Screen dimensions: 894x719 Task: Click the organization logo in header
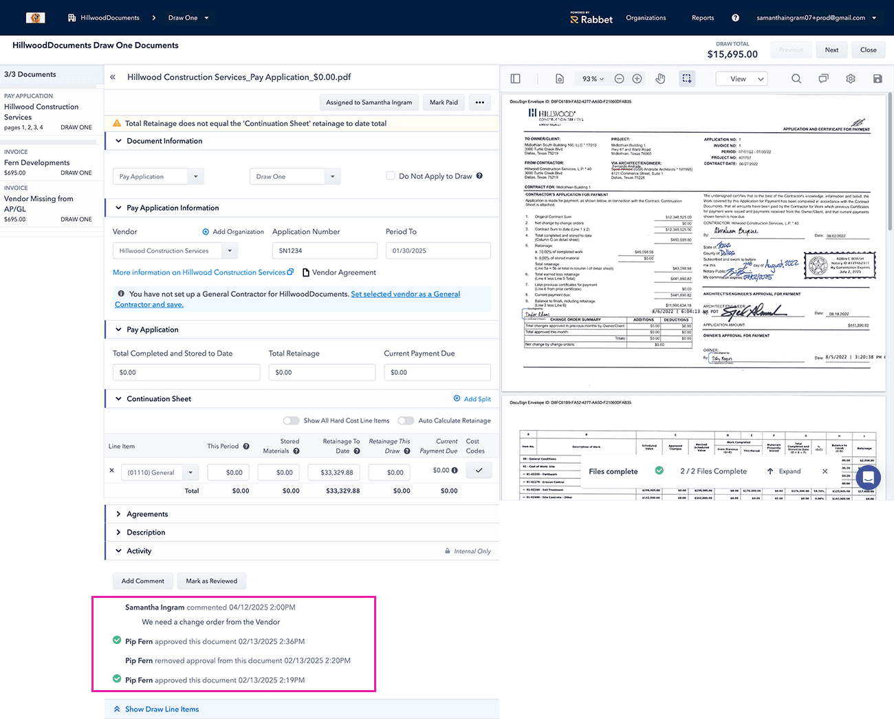tap(36, 18)
